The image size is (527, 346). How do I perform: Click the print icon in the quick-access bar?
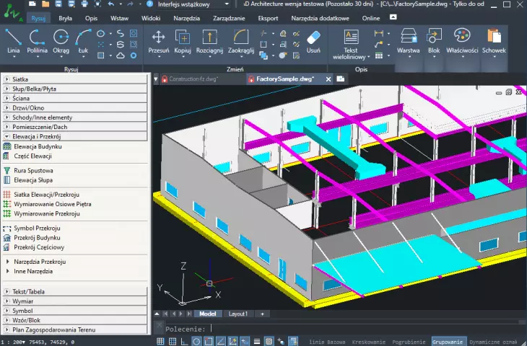[84, 4]
